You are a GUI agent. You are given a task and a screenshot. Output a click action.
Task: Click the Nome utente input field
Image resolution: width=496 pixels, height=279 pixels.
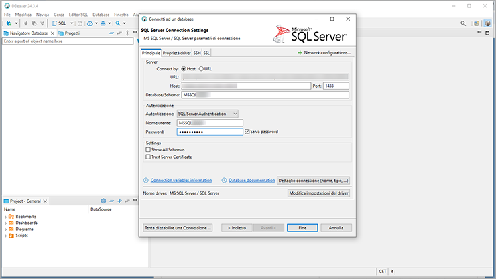click(210, 122)
